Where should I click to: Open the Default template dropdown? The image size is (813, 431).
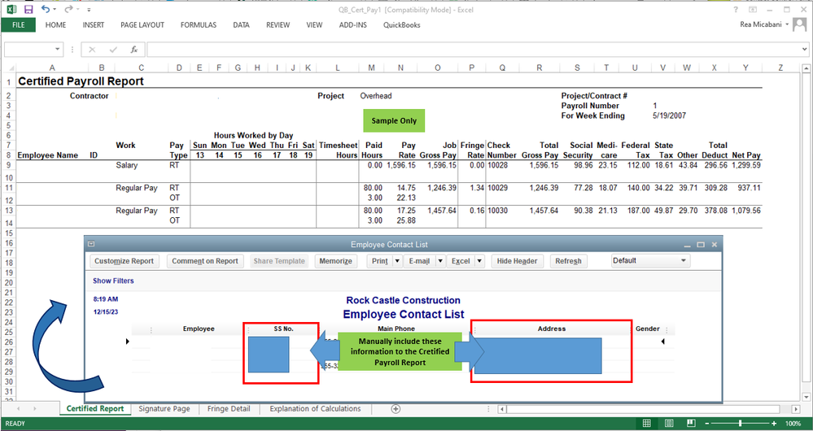click(x=651, y=260)
